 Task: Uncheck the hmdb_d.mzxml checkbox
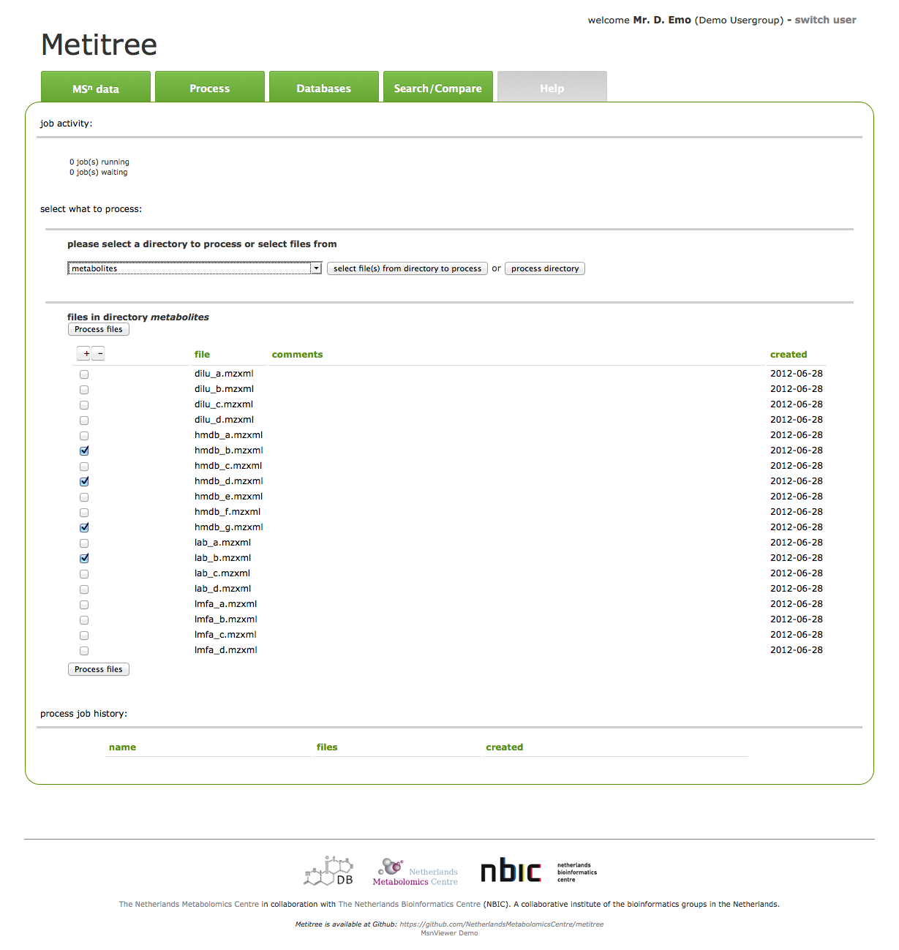point(84,482)
